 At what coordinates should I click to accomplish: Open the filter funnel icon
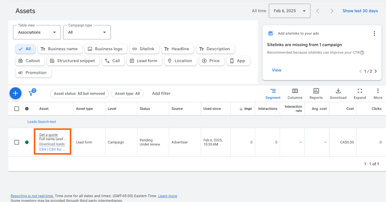coord(31,93)
